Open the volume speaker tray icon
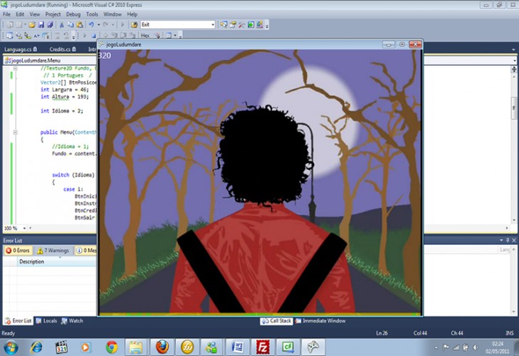 (x=476, y=347)
